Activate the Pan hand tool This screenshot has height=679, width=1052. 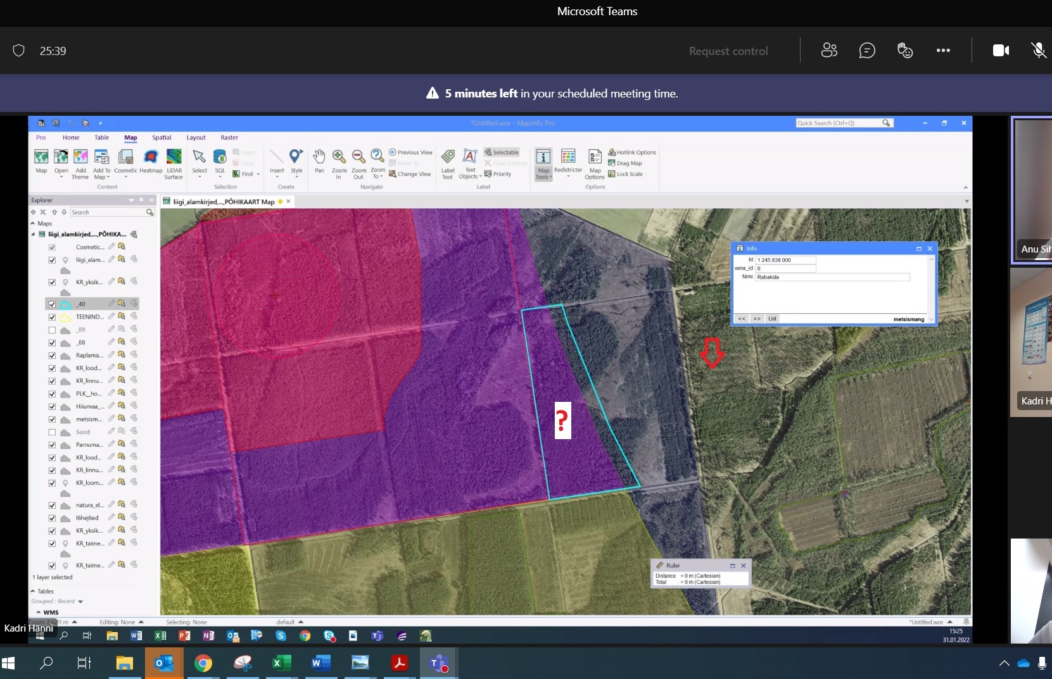click(x=319, y=161)
